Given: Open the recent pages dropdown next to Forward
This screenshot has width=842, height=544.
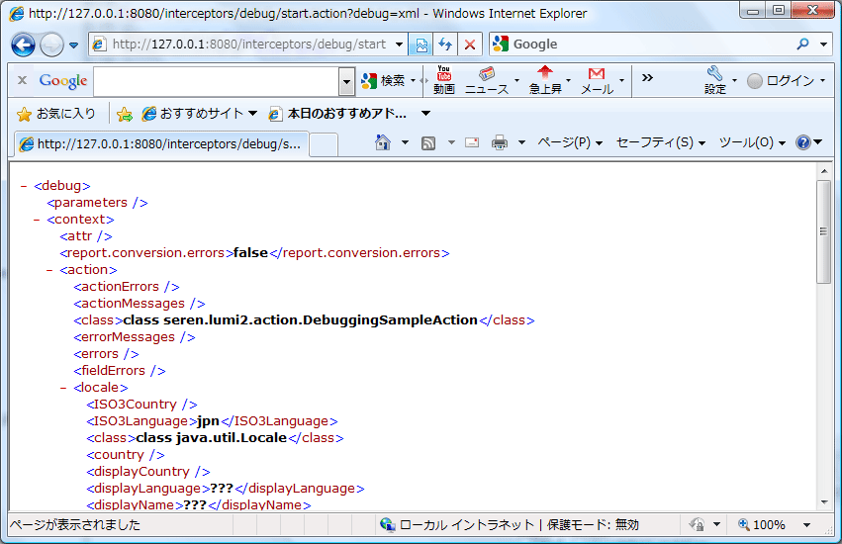Looking at the screenshot, I should click(x=73, y=45).
